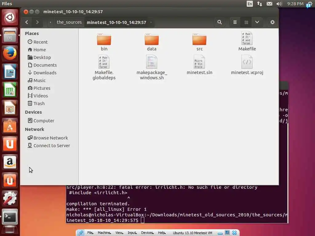
Task: Expand the view options down-arrow menu
Action: (x=257, y=22)
